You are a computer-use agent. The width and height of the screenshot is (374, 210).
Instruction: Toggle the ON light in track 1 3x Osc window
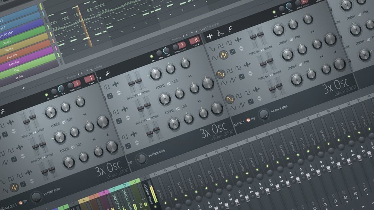tap(47, 95)
